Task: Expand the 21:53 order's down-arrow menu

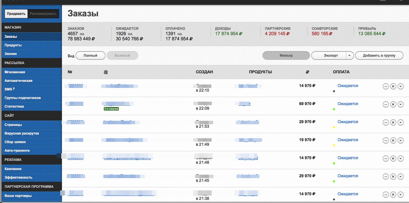Action: click(x=400, y=123)
